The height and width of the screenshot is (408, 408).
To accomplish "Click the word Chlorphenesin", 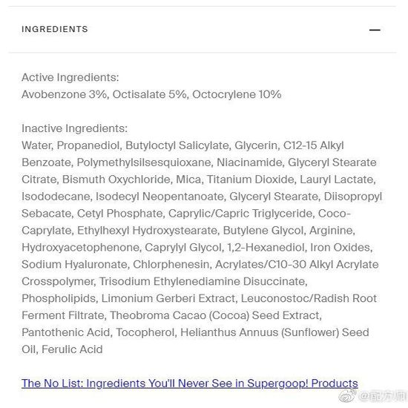I will 171,264.
